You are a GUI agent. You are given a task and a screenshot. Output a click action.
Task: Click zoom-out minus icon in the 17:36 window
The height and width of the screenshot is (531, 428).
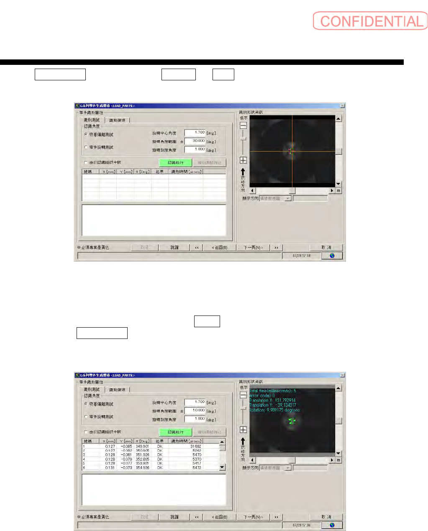pos(243,395)
